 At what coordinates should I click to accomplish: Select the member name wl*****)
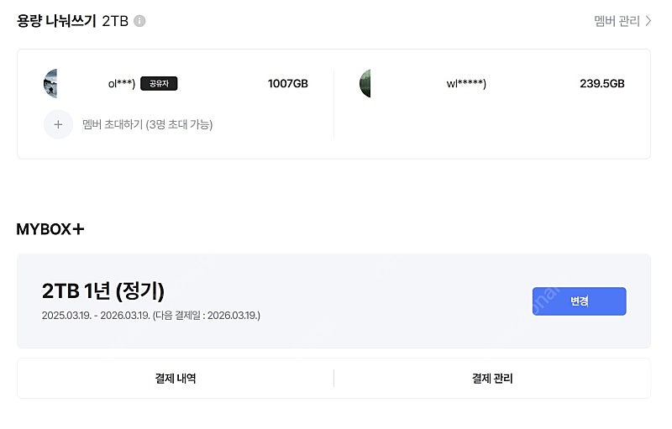(466, 84)
